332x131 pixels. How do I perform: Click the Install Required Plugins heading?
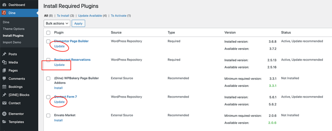(71, 6)
